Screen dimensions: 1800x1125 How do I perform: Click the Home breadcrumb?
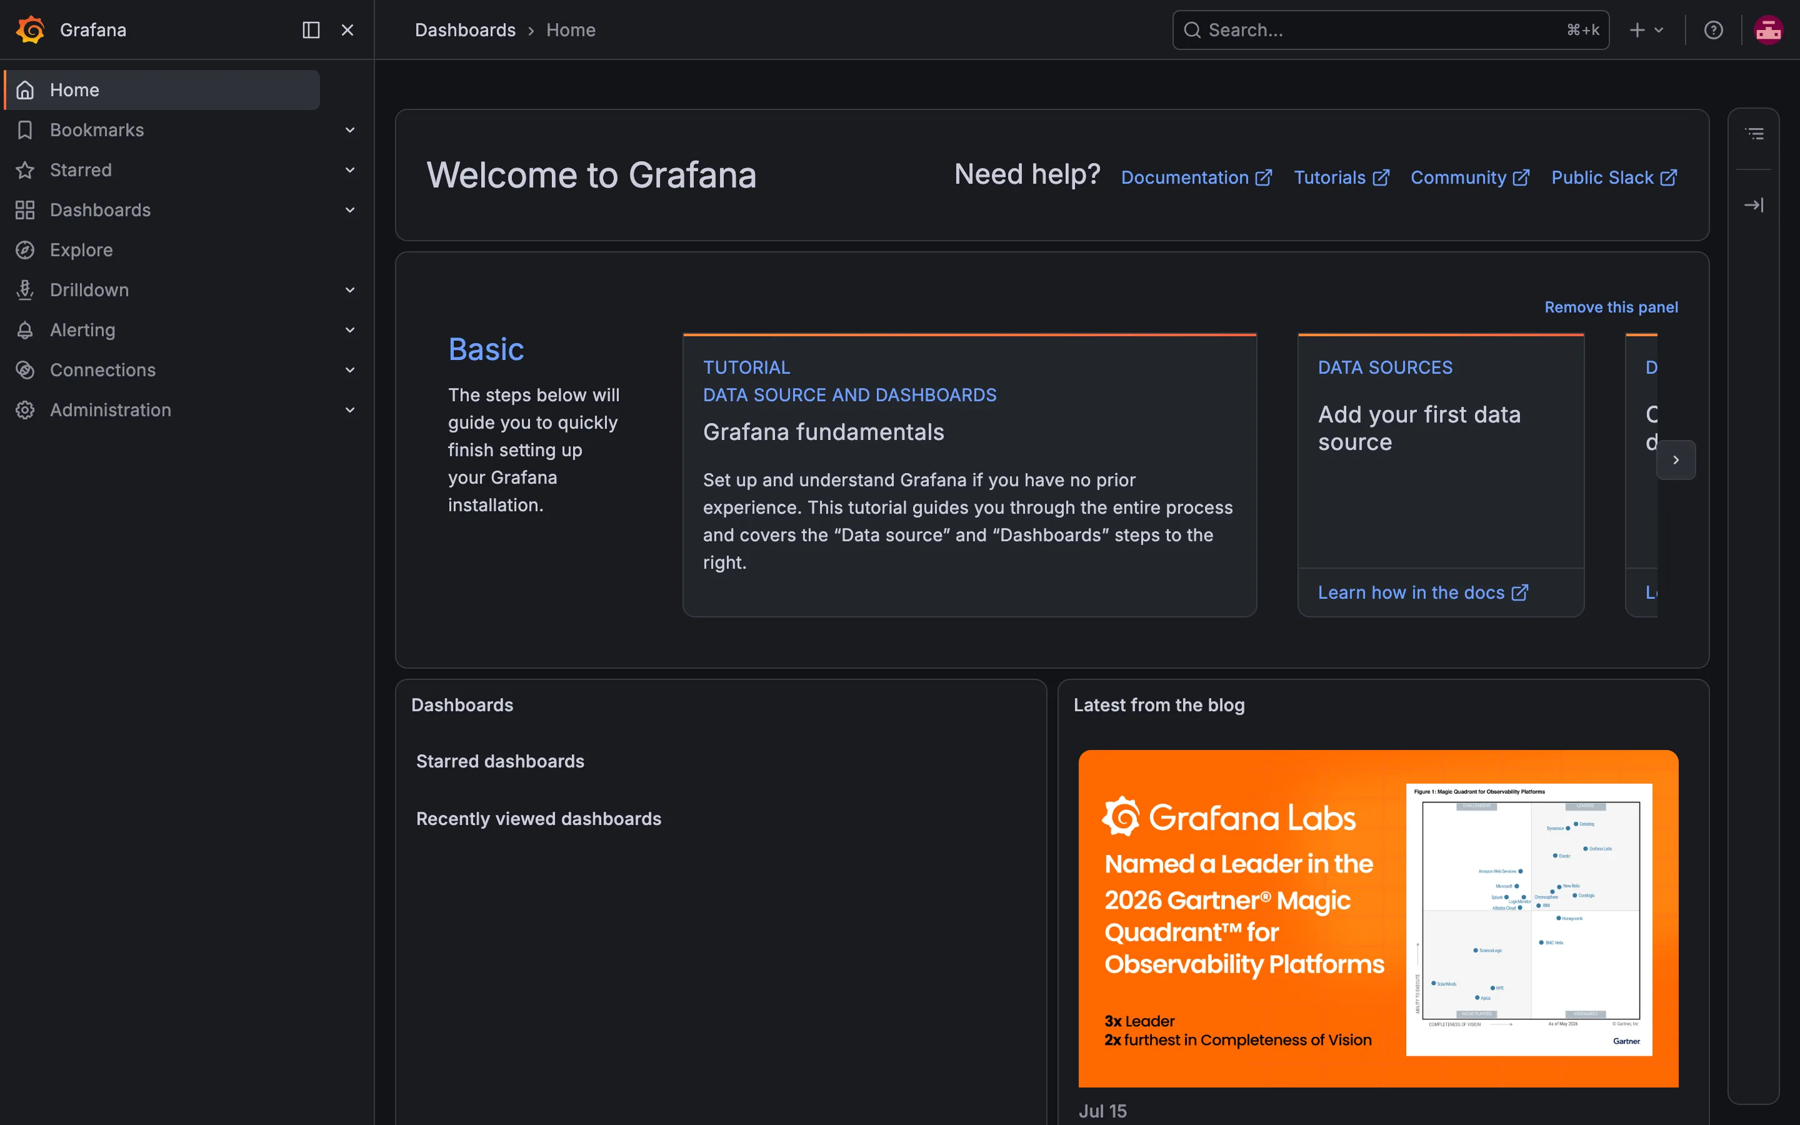[571, 30]
